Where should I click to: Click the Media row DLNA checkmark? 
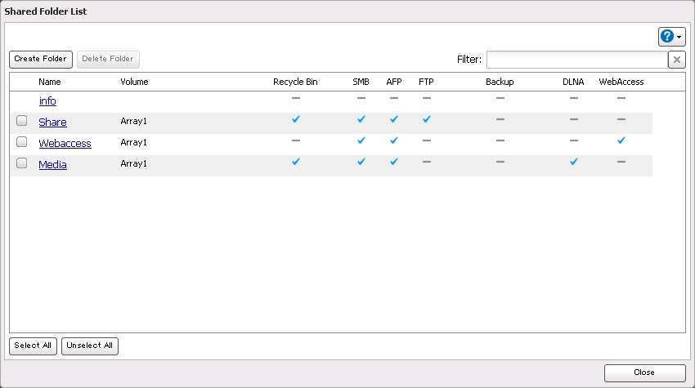(573, 162)
